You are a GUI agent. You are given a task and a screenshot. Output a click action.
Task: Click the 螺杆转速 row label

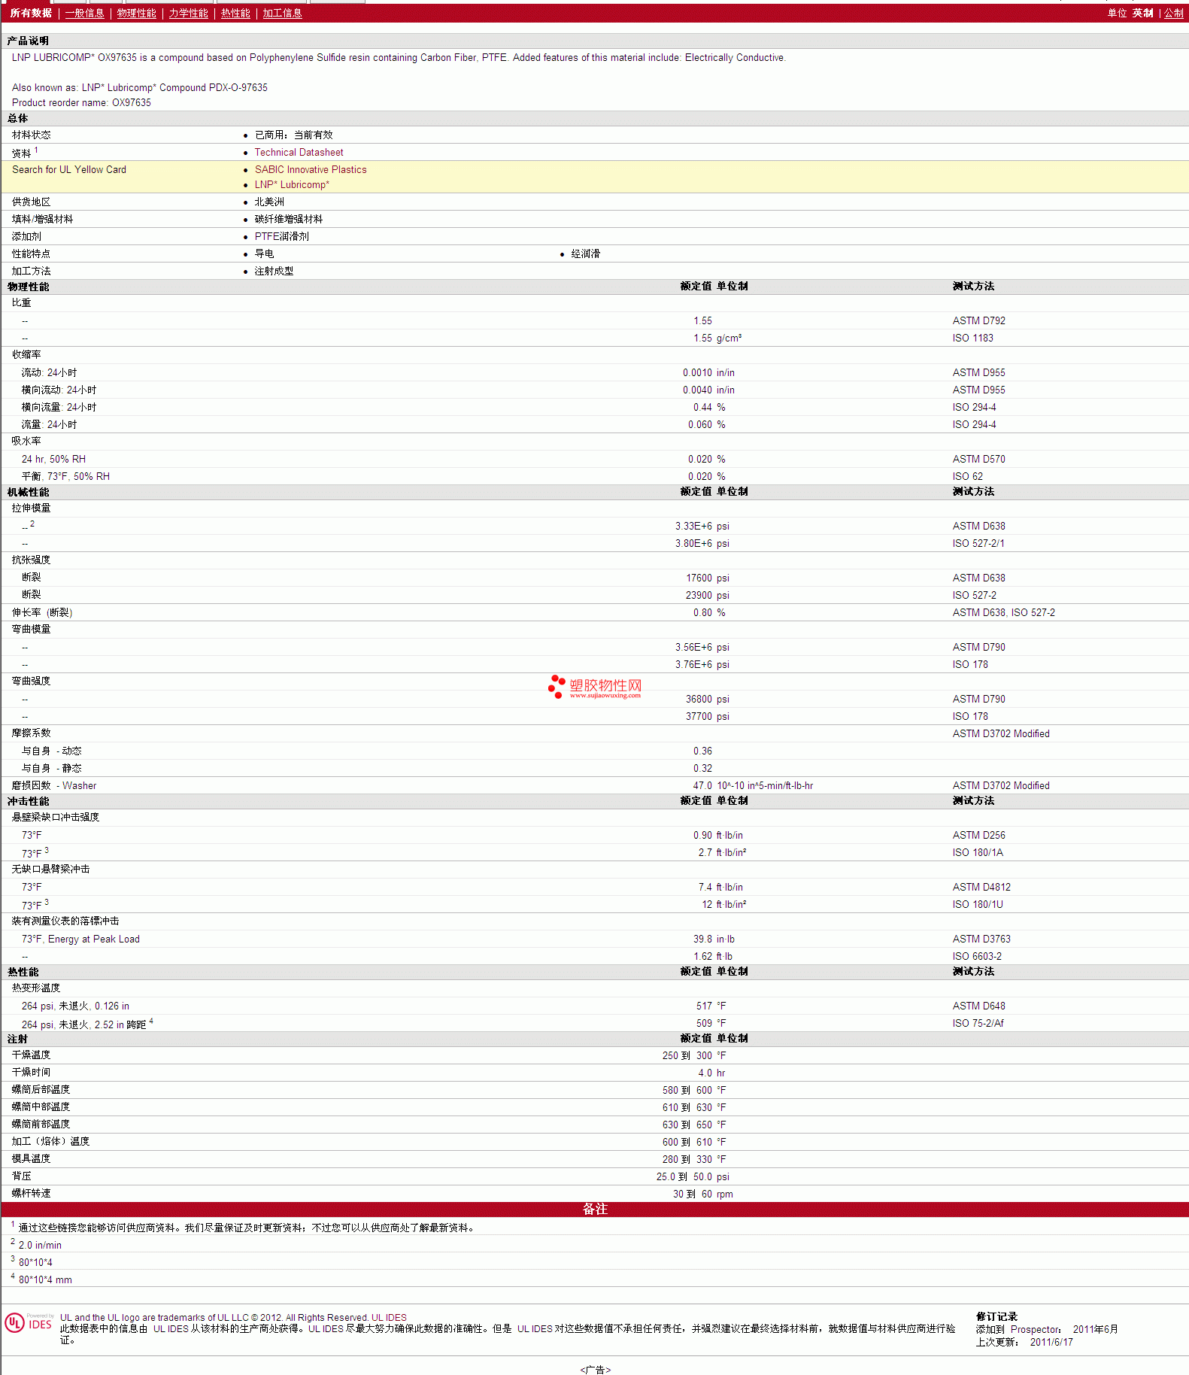click(31, 1193)
